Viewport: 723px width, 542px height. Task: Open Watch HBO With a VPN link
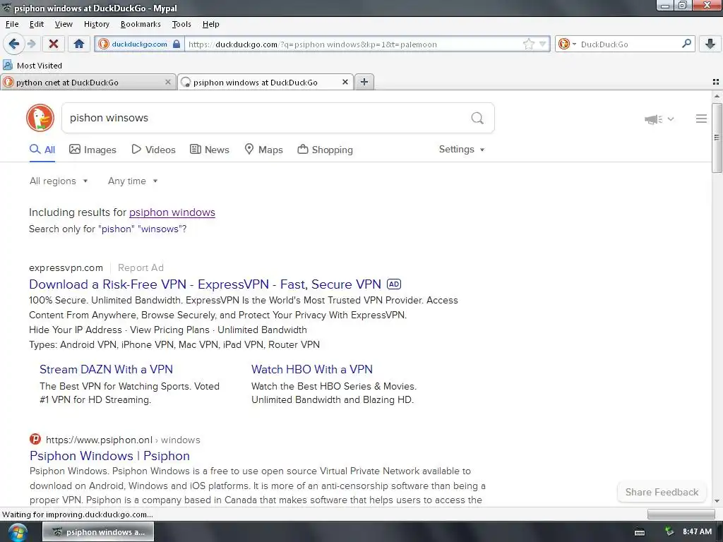click(x=312, y=370)
